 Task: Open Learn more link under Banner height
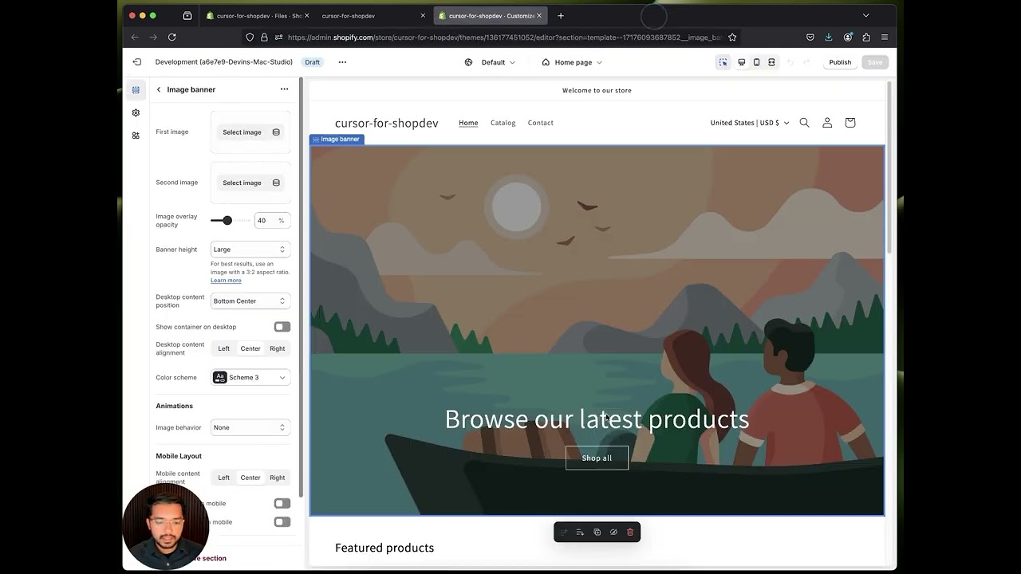(226, 281)
